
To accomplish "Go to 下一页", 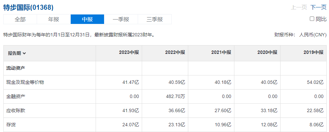I will pos(319,7).
